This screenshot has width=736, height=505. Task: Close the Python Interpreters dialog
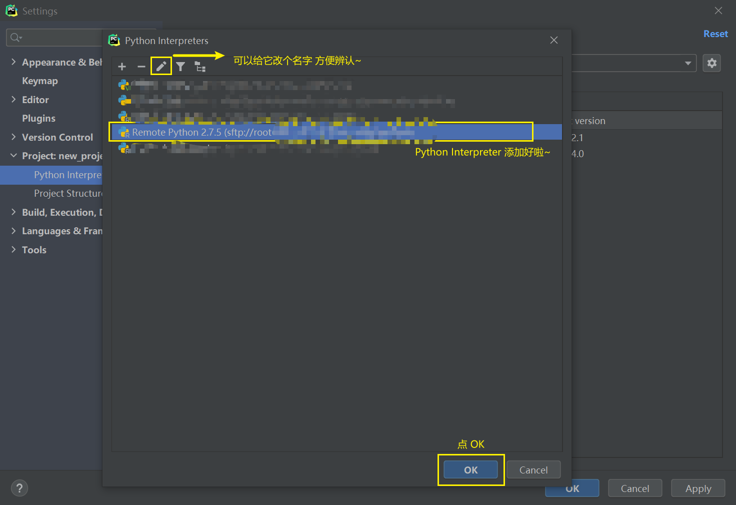(x=554, y=40)
